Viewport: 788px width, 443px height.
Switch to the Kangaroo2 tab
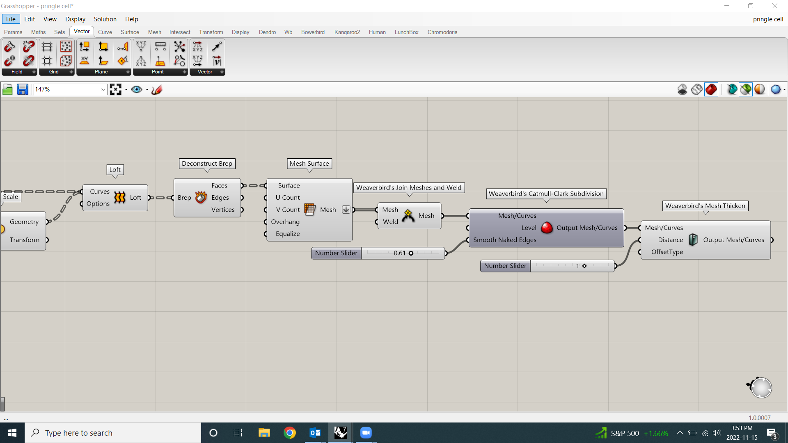347,32
